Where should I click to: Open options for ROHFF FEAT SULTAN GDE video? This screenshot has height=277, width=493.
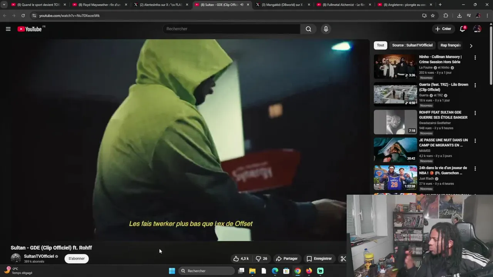[475, 113]
